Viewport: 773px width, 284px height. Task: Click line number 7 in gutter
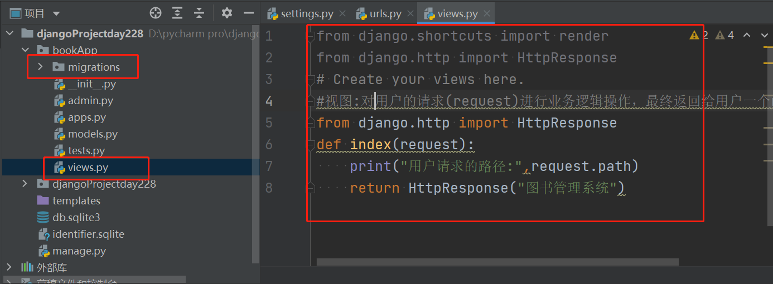pyautogui.click(x=269, y=166)
